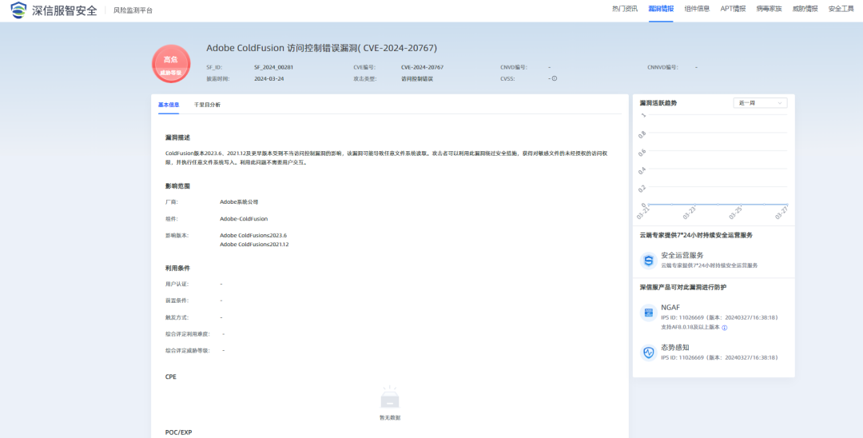Click the 态势感知 IPS ID 11026669 line
This screenshot has width=863, height=438.
point(720,357)
